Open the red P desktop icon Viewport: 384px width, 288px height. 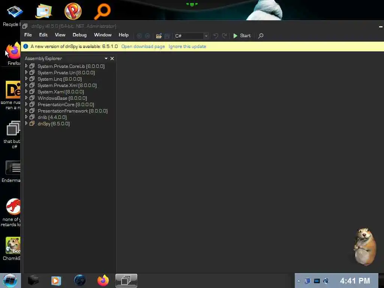pyautogui.click(x=73, y=11)
